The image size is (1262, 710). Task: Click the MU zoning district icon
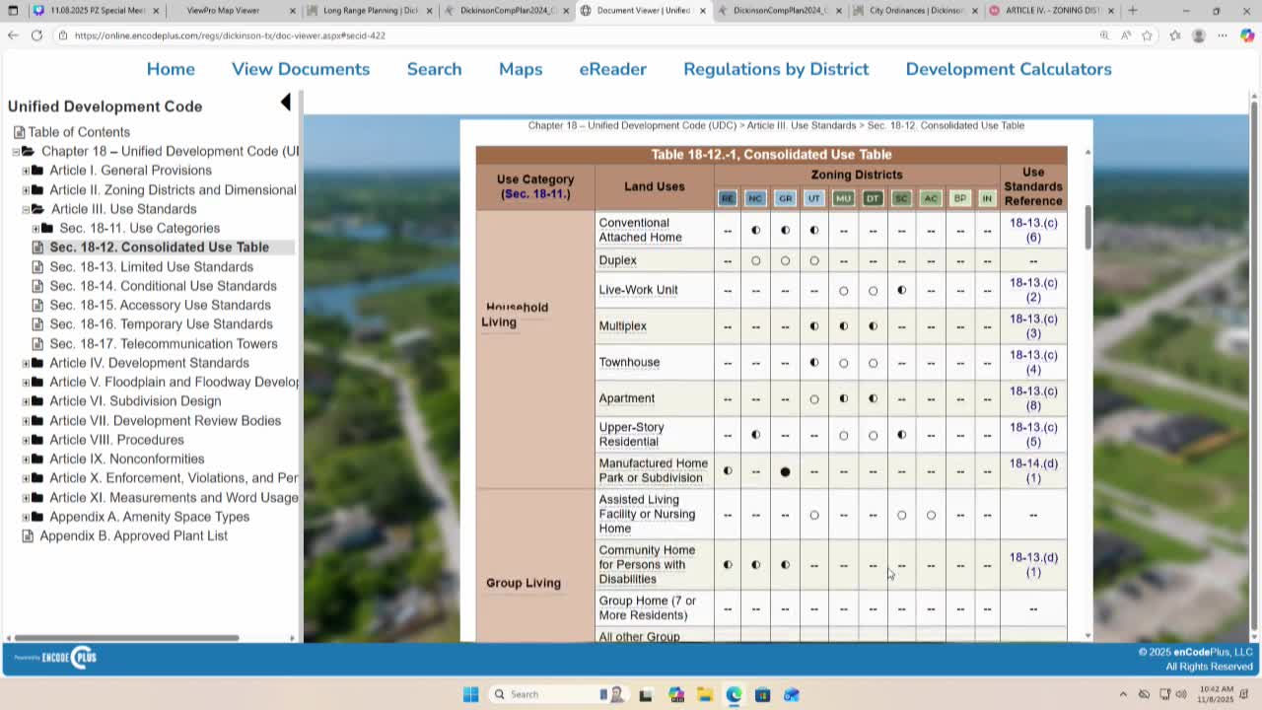pos(843,198)
